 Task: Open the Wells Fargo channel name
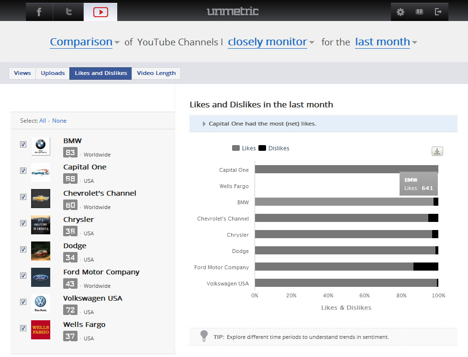tap(84, 325)
